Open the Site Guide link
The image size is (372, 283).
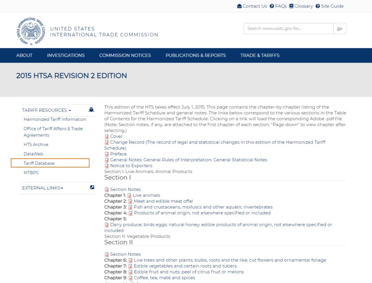[332, 6]
